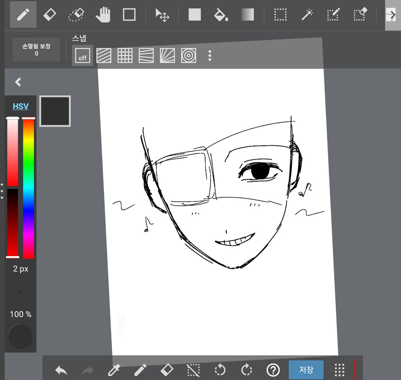Expand the toolbar with right arrow
This screenshot has width=401, height=380.
[x=392, y=15]
